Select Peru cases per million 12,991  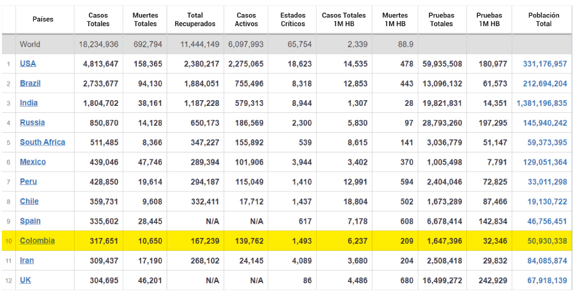[355, 182]
